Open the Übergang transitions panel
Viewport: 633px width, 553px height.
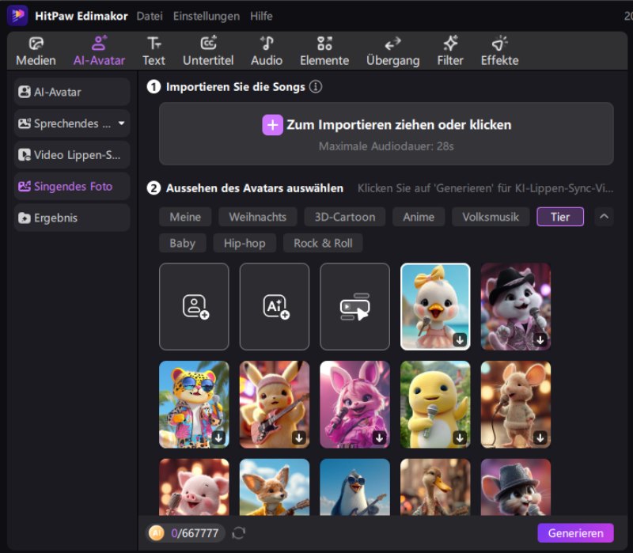392,51
